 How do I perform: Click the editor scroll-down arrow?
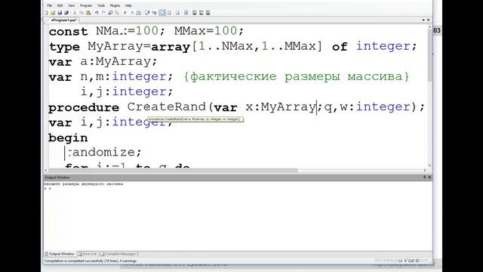[x=429, y=165]
